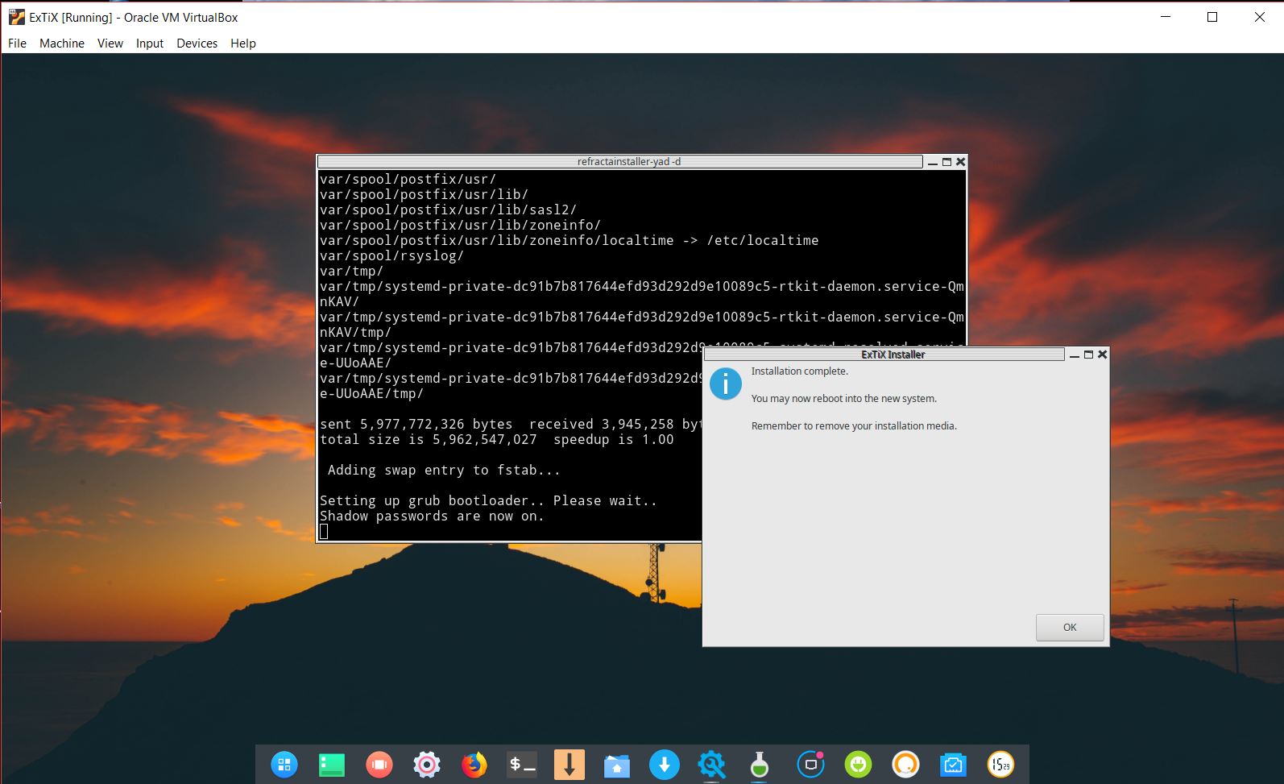
Task: Click the orange down-arrow installer dock icon
Action: [570, 765]
